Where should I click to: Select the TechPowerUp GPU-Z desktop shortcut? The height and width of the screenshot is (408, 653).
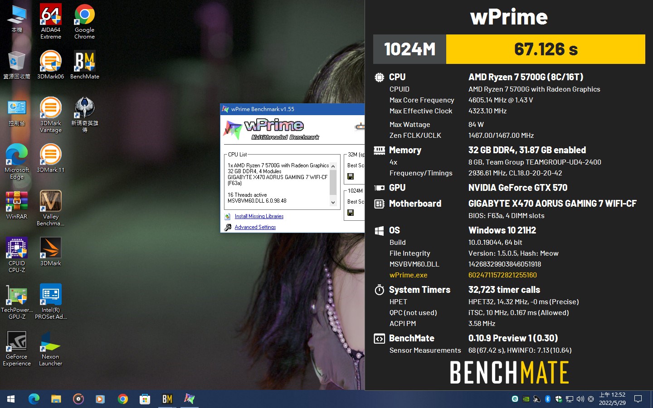[17, 301]
